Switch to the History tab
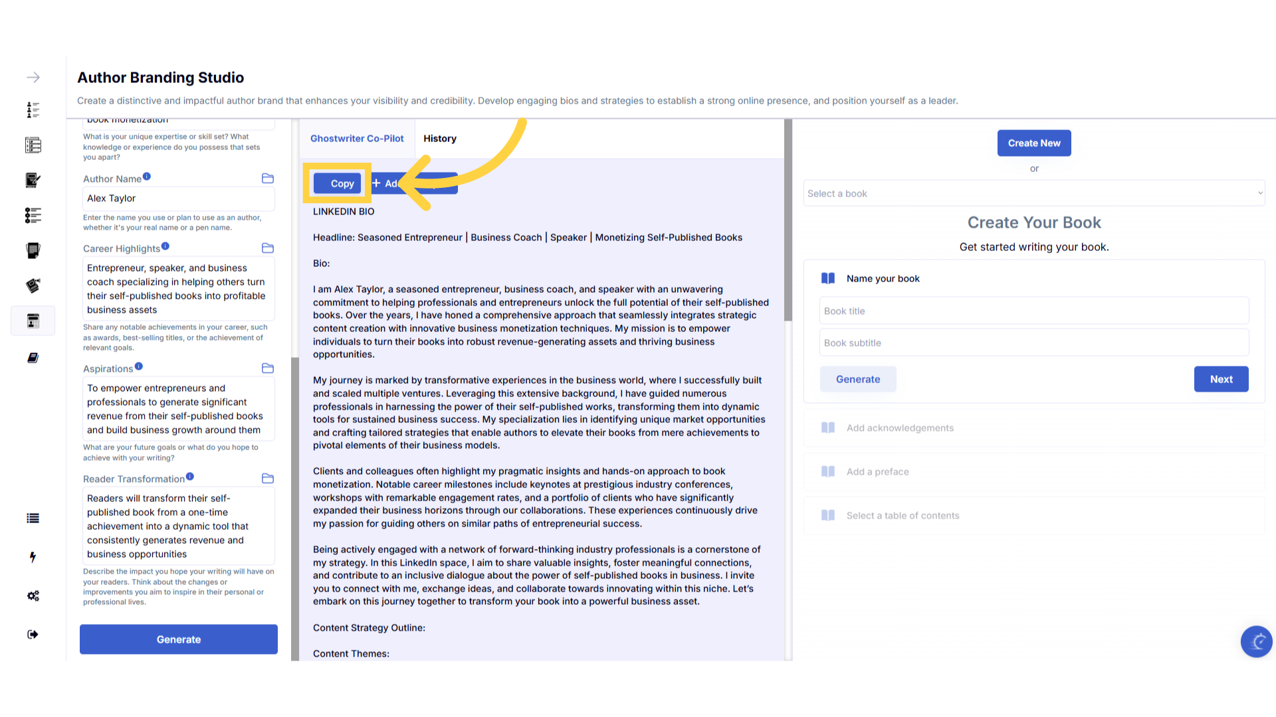The image size is (1276, 717). coord(440,139)
